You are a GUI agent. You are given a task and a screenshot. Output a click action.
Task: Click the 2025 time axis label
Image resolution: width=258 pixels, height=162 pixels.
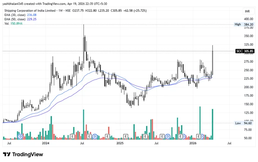pos(120,143)
